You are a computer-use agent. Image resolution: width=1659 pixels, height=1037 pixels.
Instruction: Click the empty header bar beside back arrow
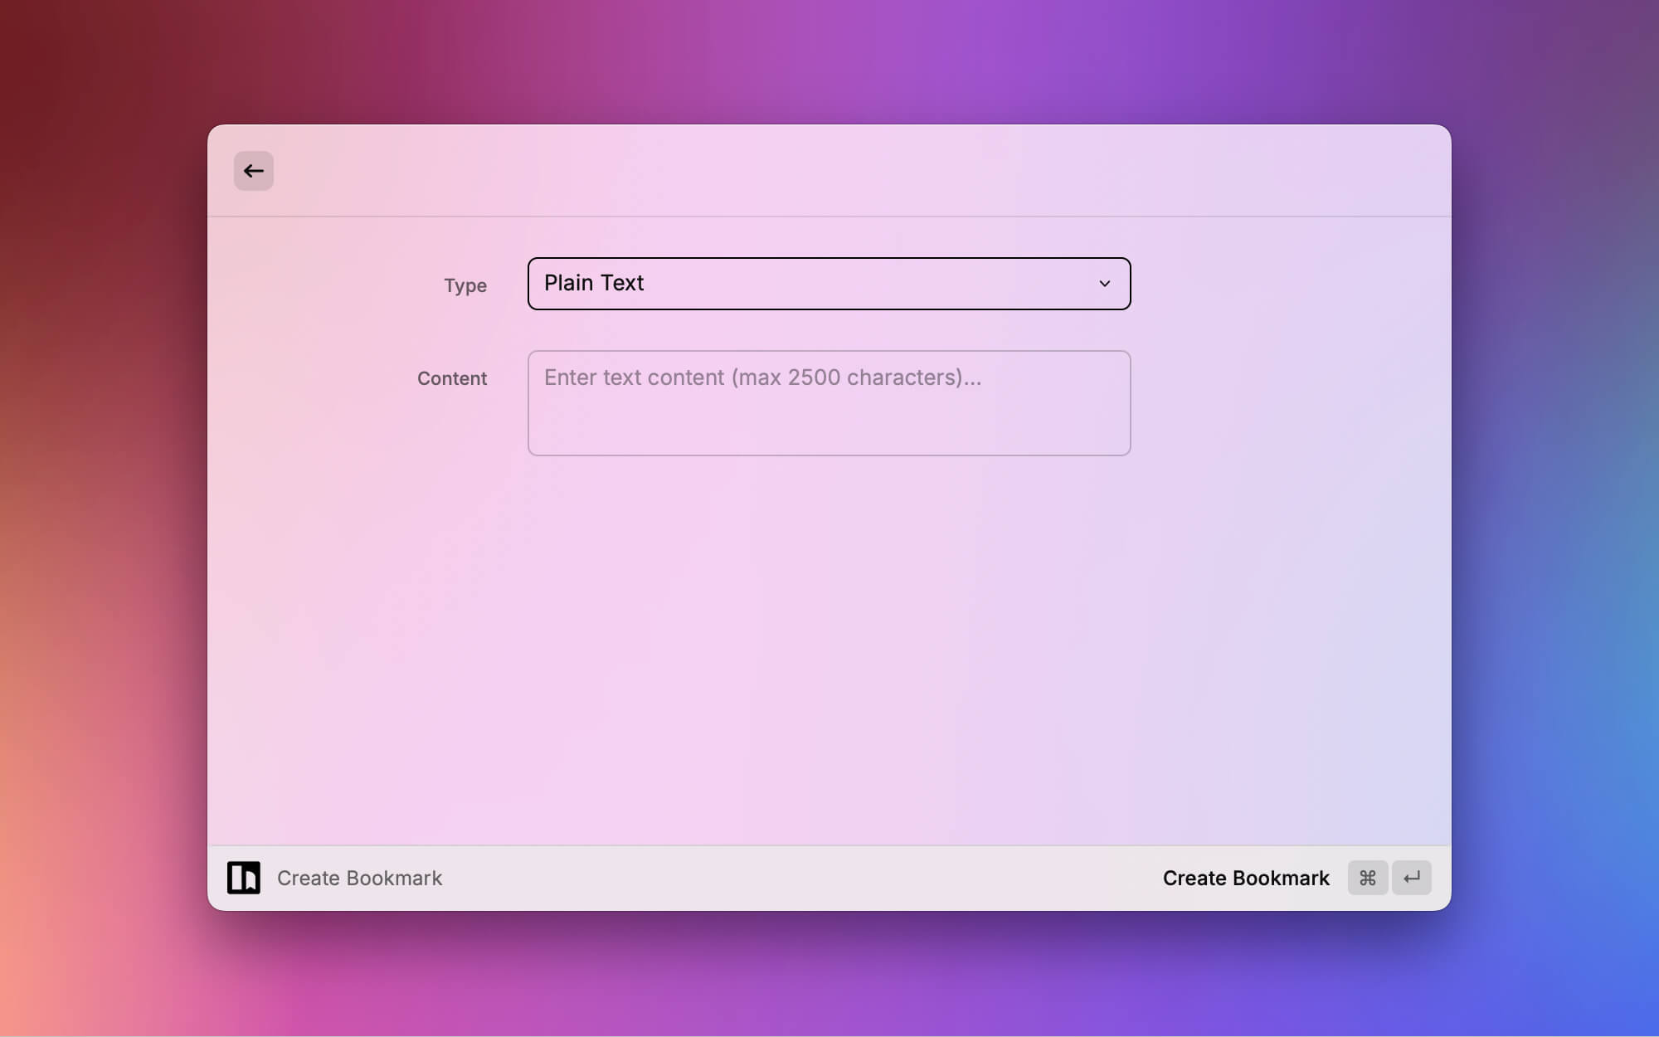click(829, 171)
